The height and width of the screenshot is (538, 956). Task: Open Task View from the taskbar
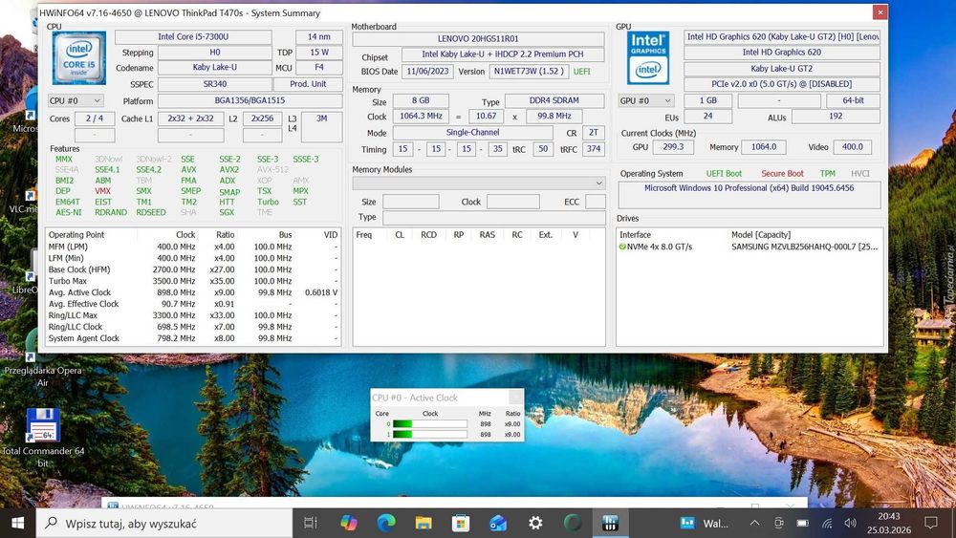point(311,523)
